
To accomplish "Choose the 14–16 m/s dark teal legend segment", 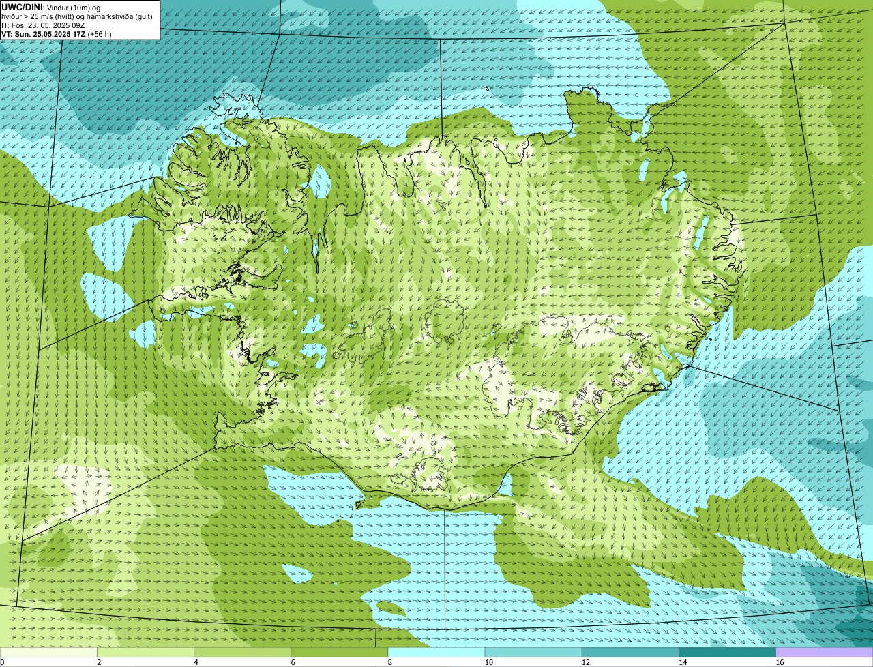I will pos(728,653).
